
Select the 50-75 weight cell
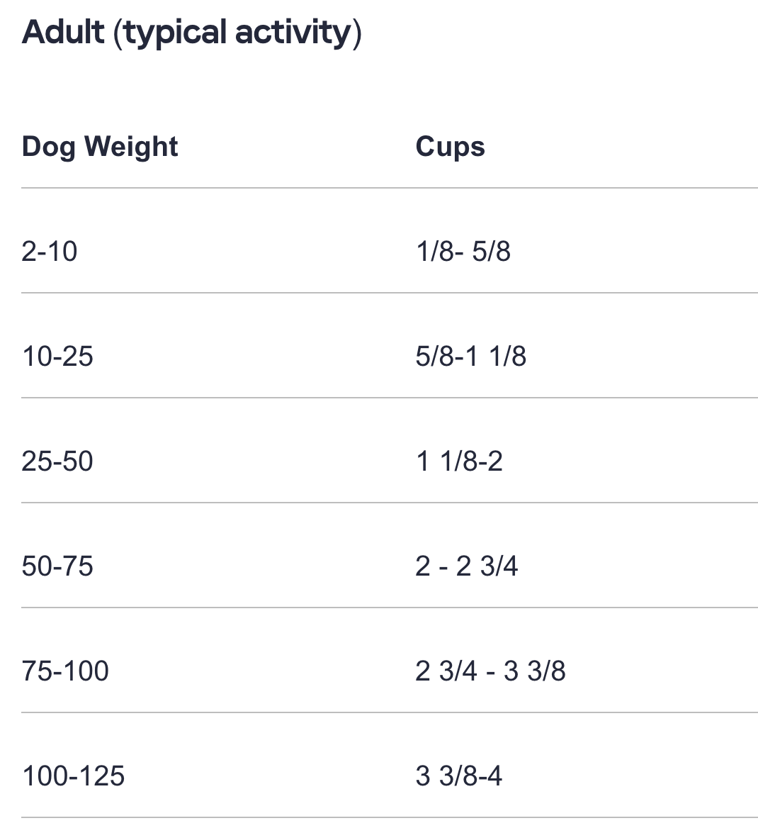pos(57,566)
